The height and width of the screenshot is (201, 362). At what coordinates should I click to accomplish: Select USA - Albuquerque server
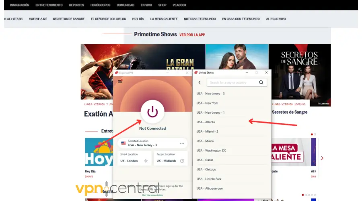(232, 188)
